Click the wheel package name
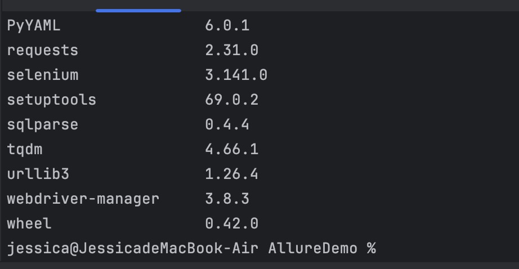 [x=29, y=223]
